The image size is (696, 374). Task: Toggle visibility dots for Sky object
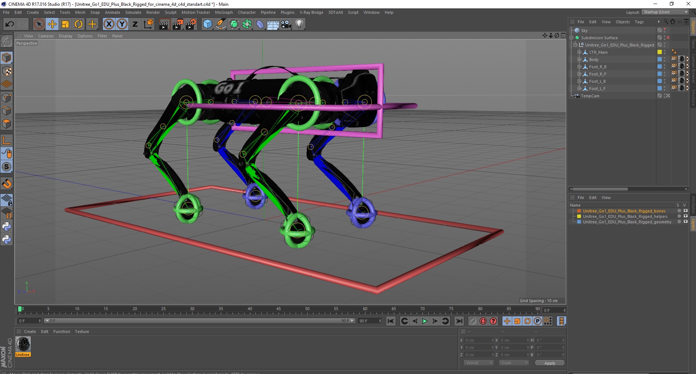664,31
